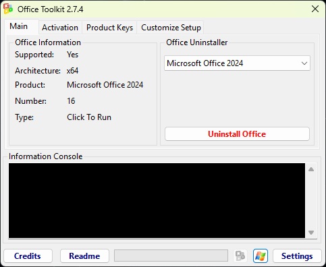
Task: Open the Office Uninstaller version combo box
Action: pos(237,63)
